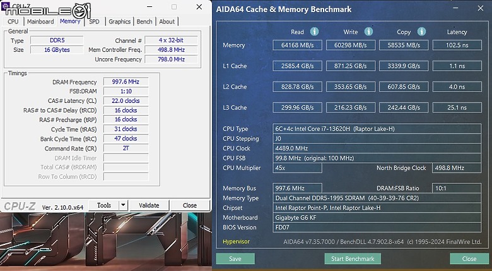492x271 pixels.
Task: Click the DRAM Frequency value in CPU-Z
Action: pyautogui.click(x=126, y=81)
